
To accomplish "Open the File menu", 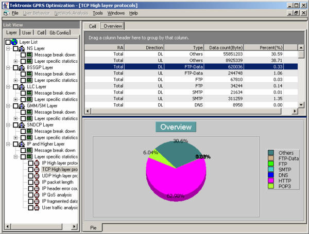I will pos(15,13).
